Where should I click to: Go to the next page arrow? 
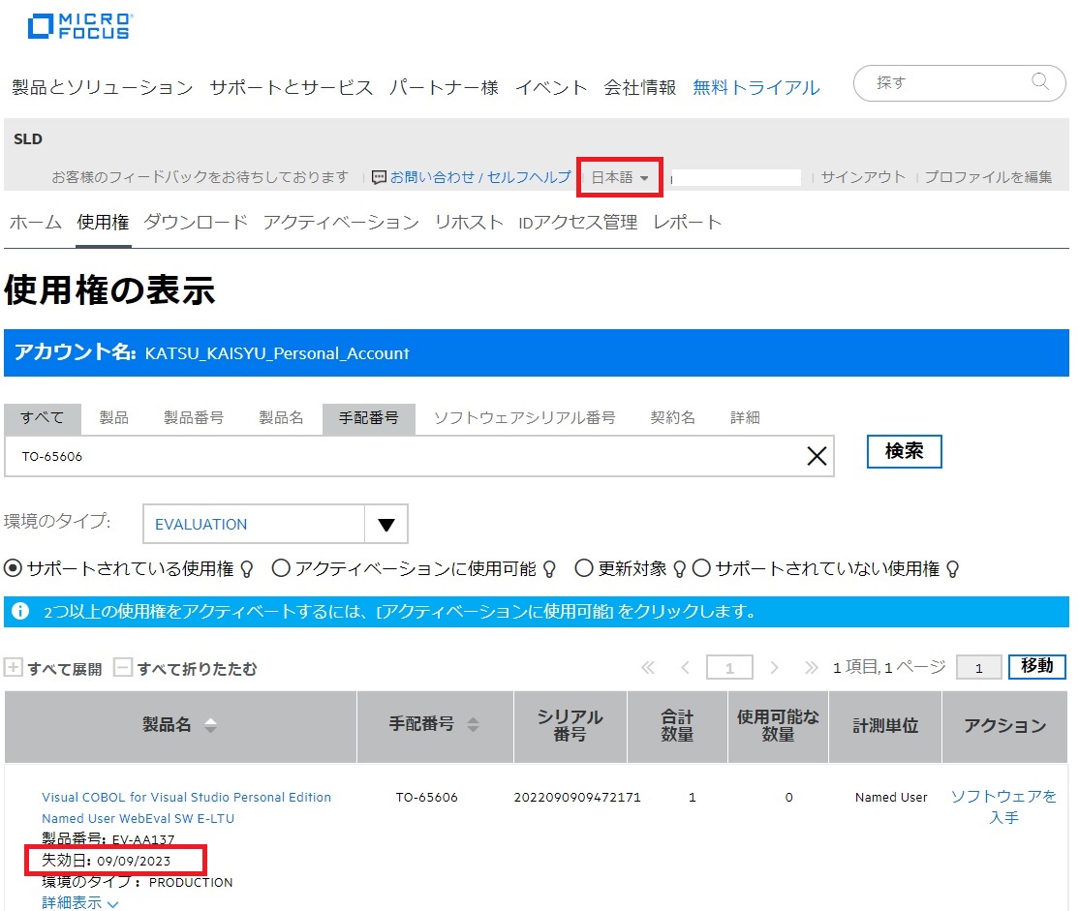[774, 667]
